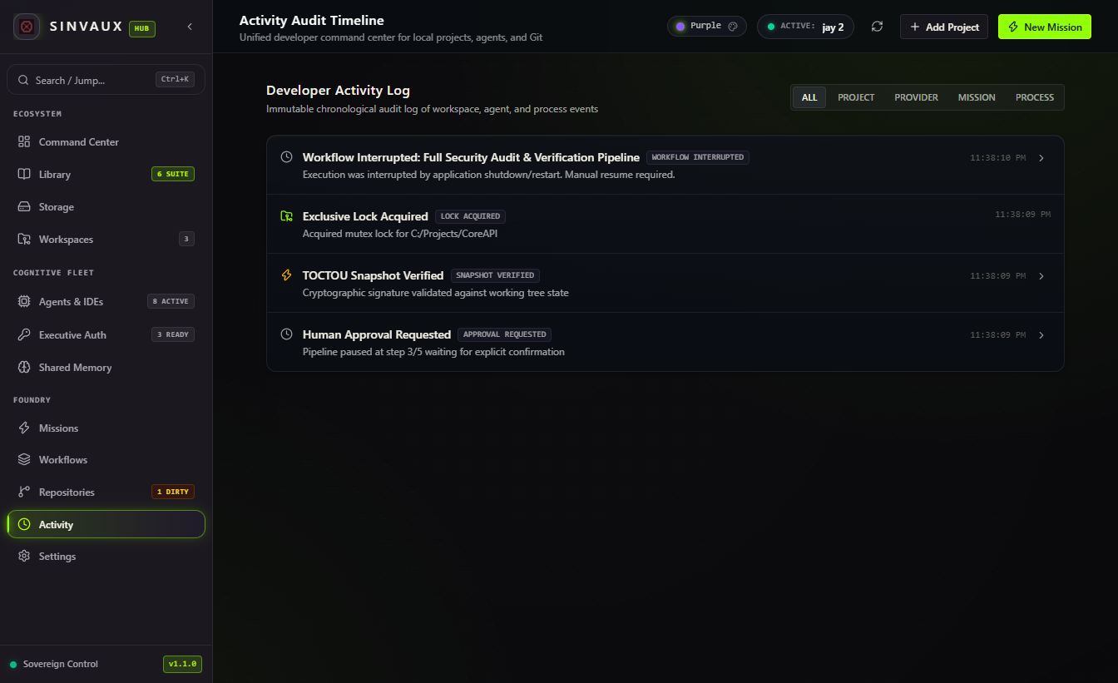Select the ALL filter tab

809,97
